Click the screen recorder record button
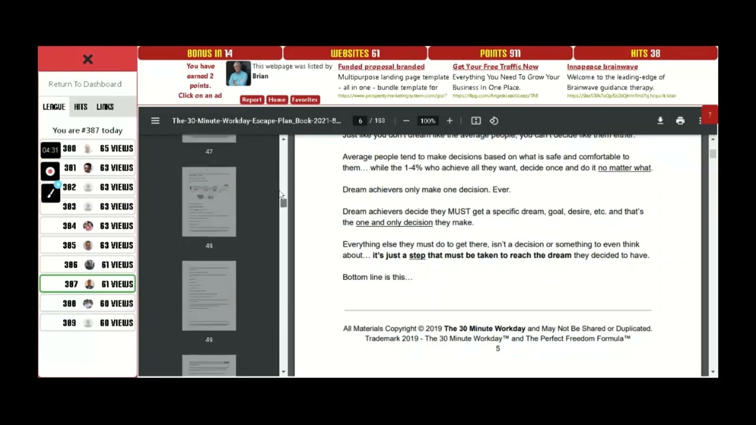This screenshot has width=756, height=425. pos(50,171)
